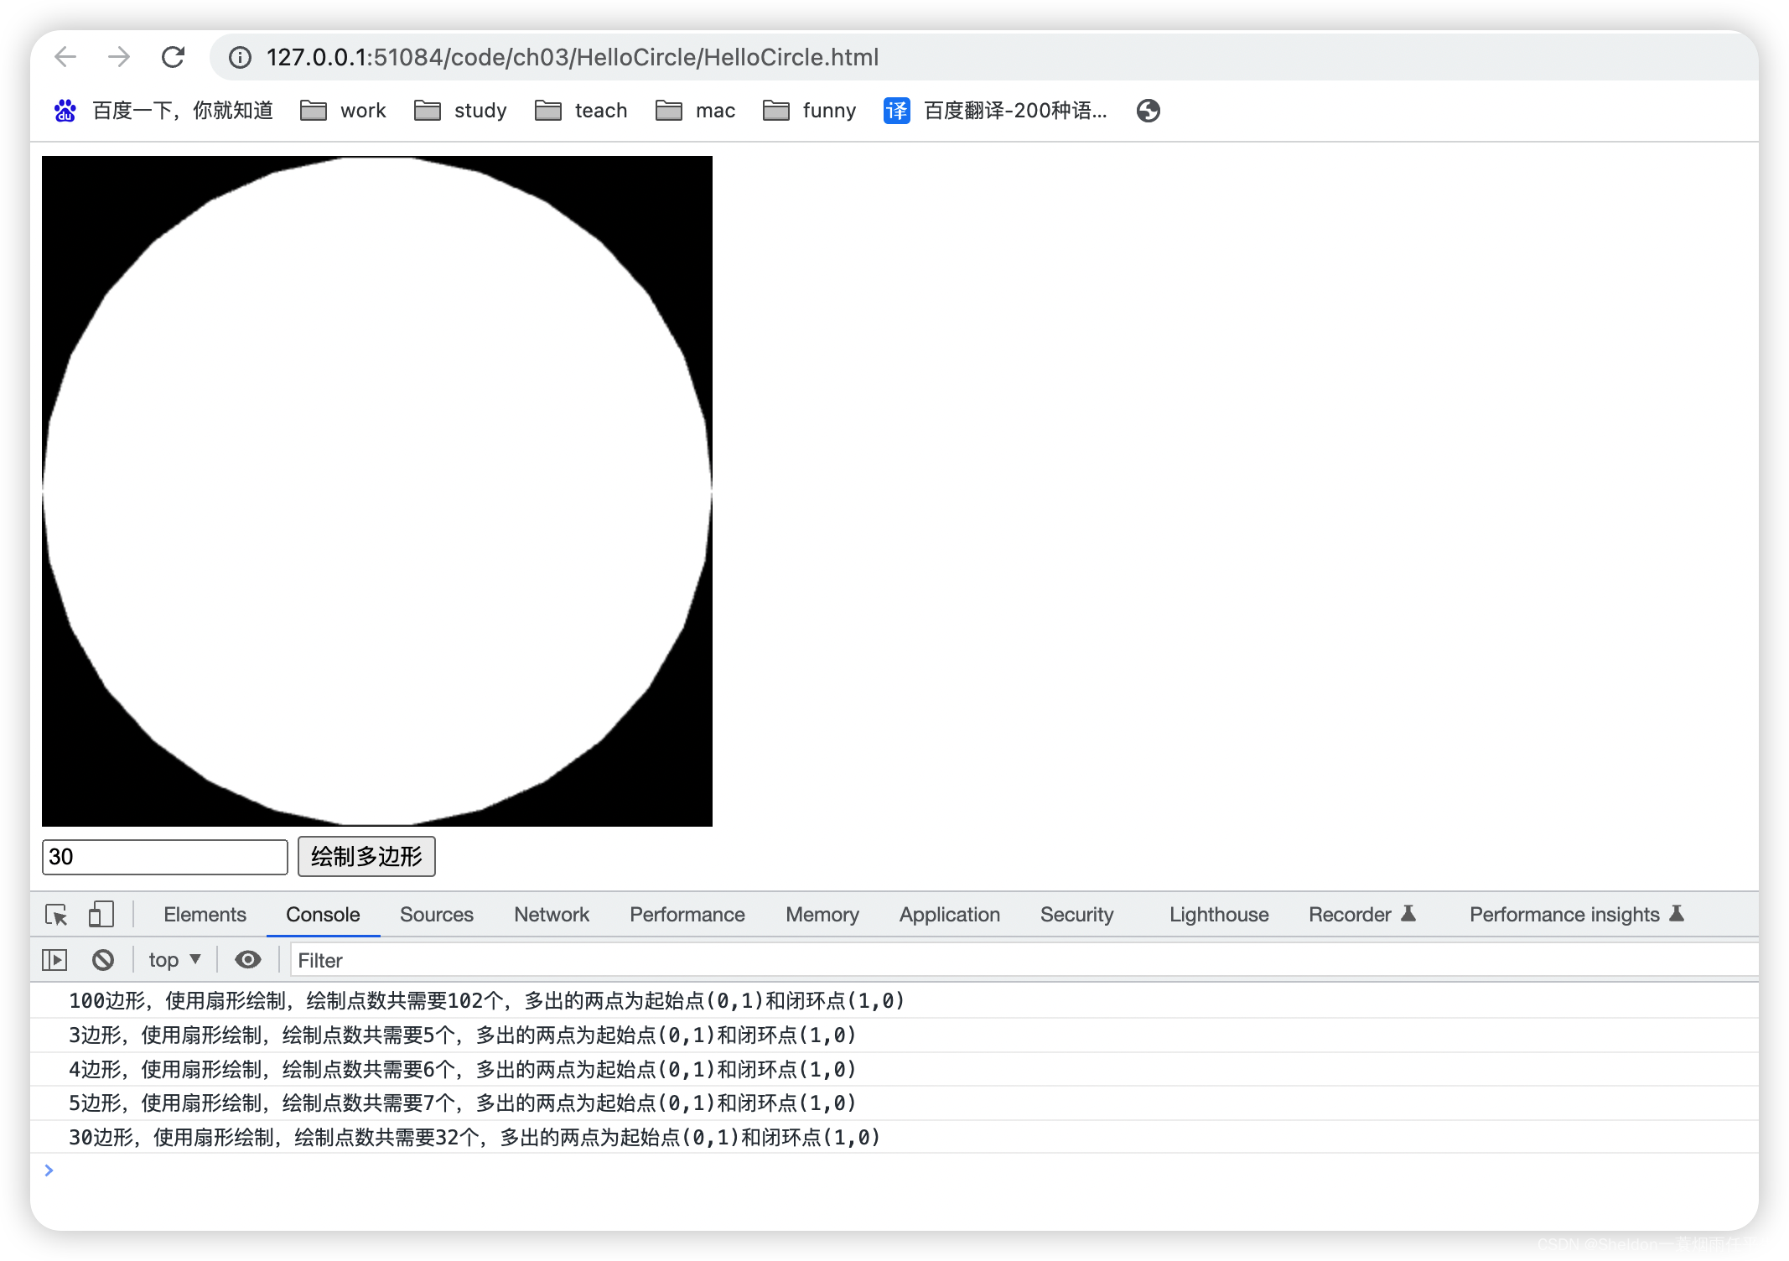
Task: Open the 百度翻译 bookmark
Action: [996, 111]
